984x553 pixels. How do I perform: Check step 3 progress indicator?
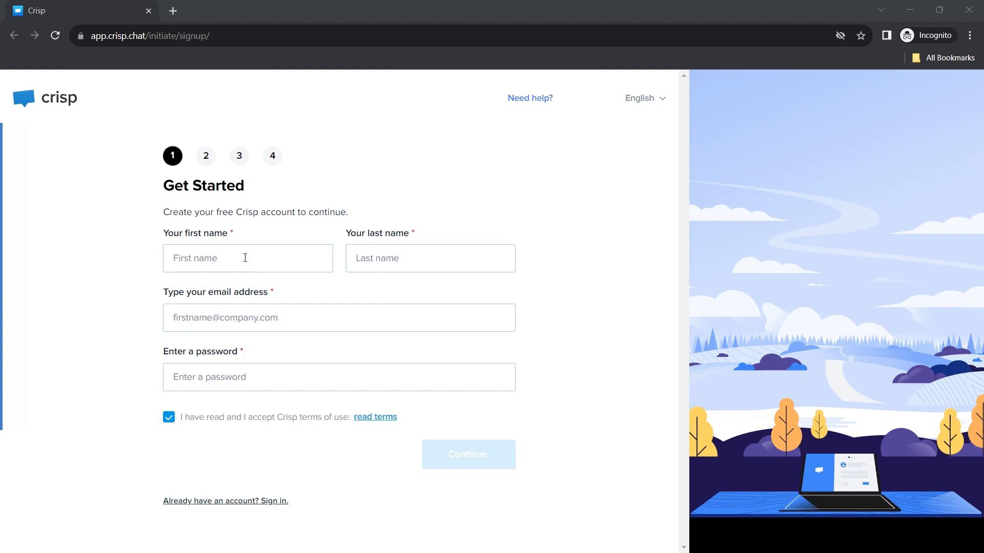pos(238,155)
